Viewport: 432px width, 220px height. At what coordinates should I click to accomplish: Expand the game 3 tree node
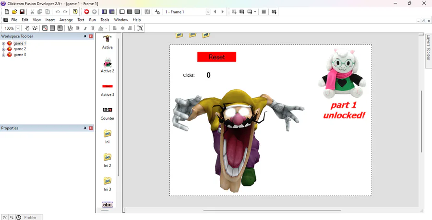click(x=3, y=55)
